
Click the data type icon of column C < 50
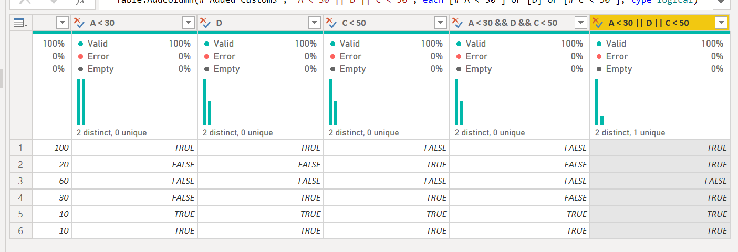tap(332, 23)
